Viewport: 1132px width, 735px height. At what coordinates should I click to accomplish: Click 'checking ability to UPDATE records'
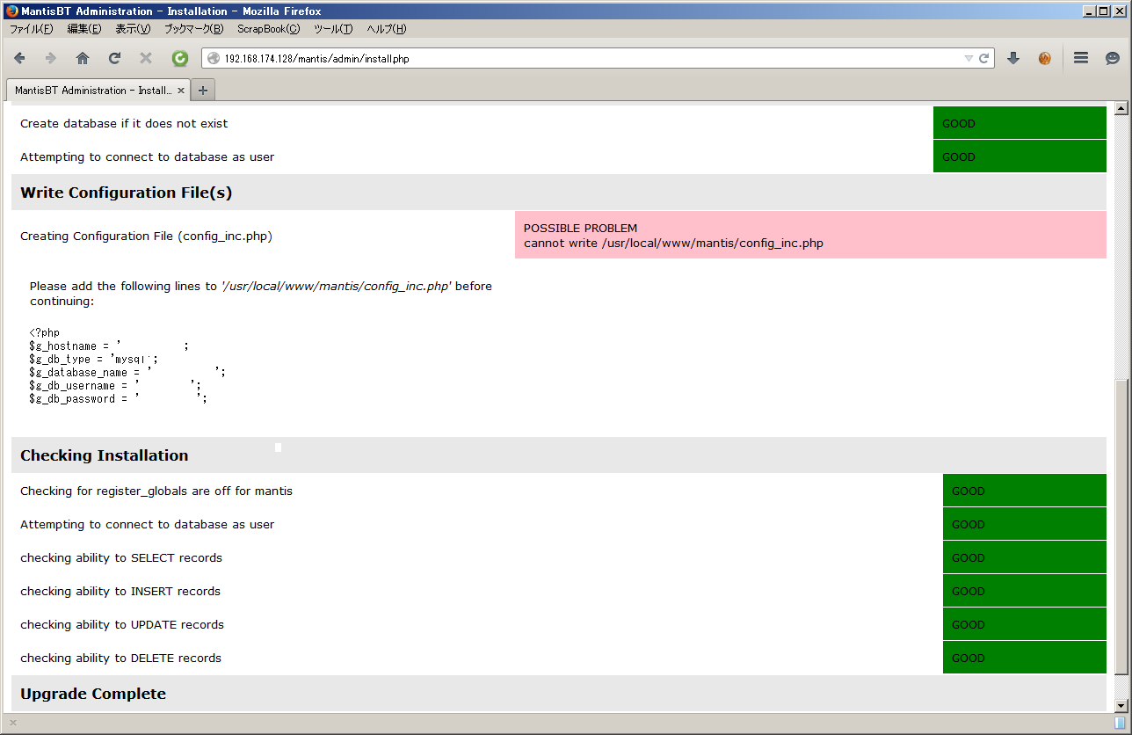122,624
